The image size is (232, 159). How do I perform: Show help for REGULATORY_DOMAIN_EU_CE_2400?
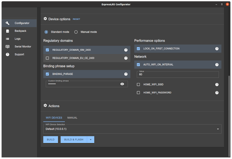point(126,58)
